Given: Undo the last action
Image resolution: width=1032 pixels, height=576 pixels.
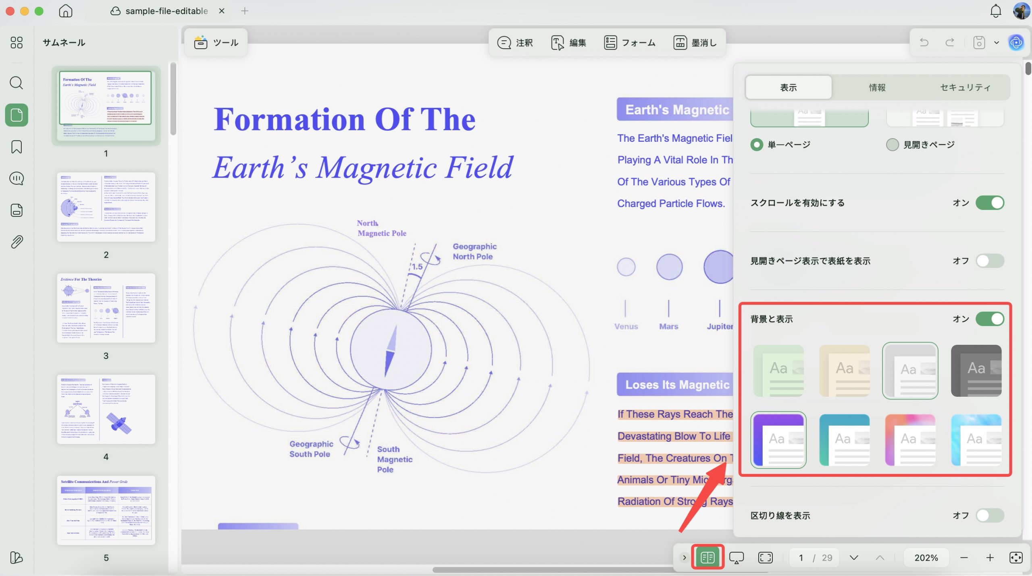Looking at the screenshot, I should (924, 42).
